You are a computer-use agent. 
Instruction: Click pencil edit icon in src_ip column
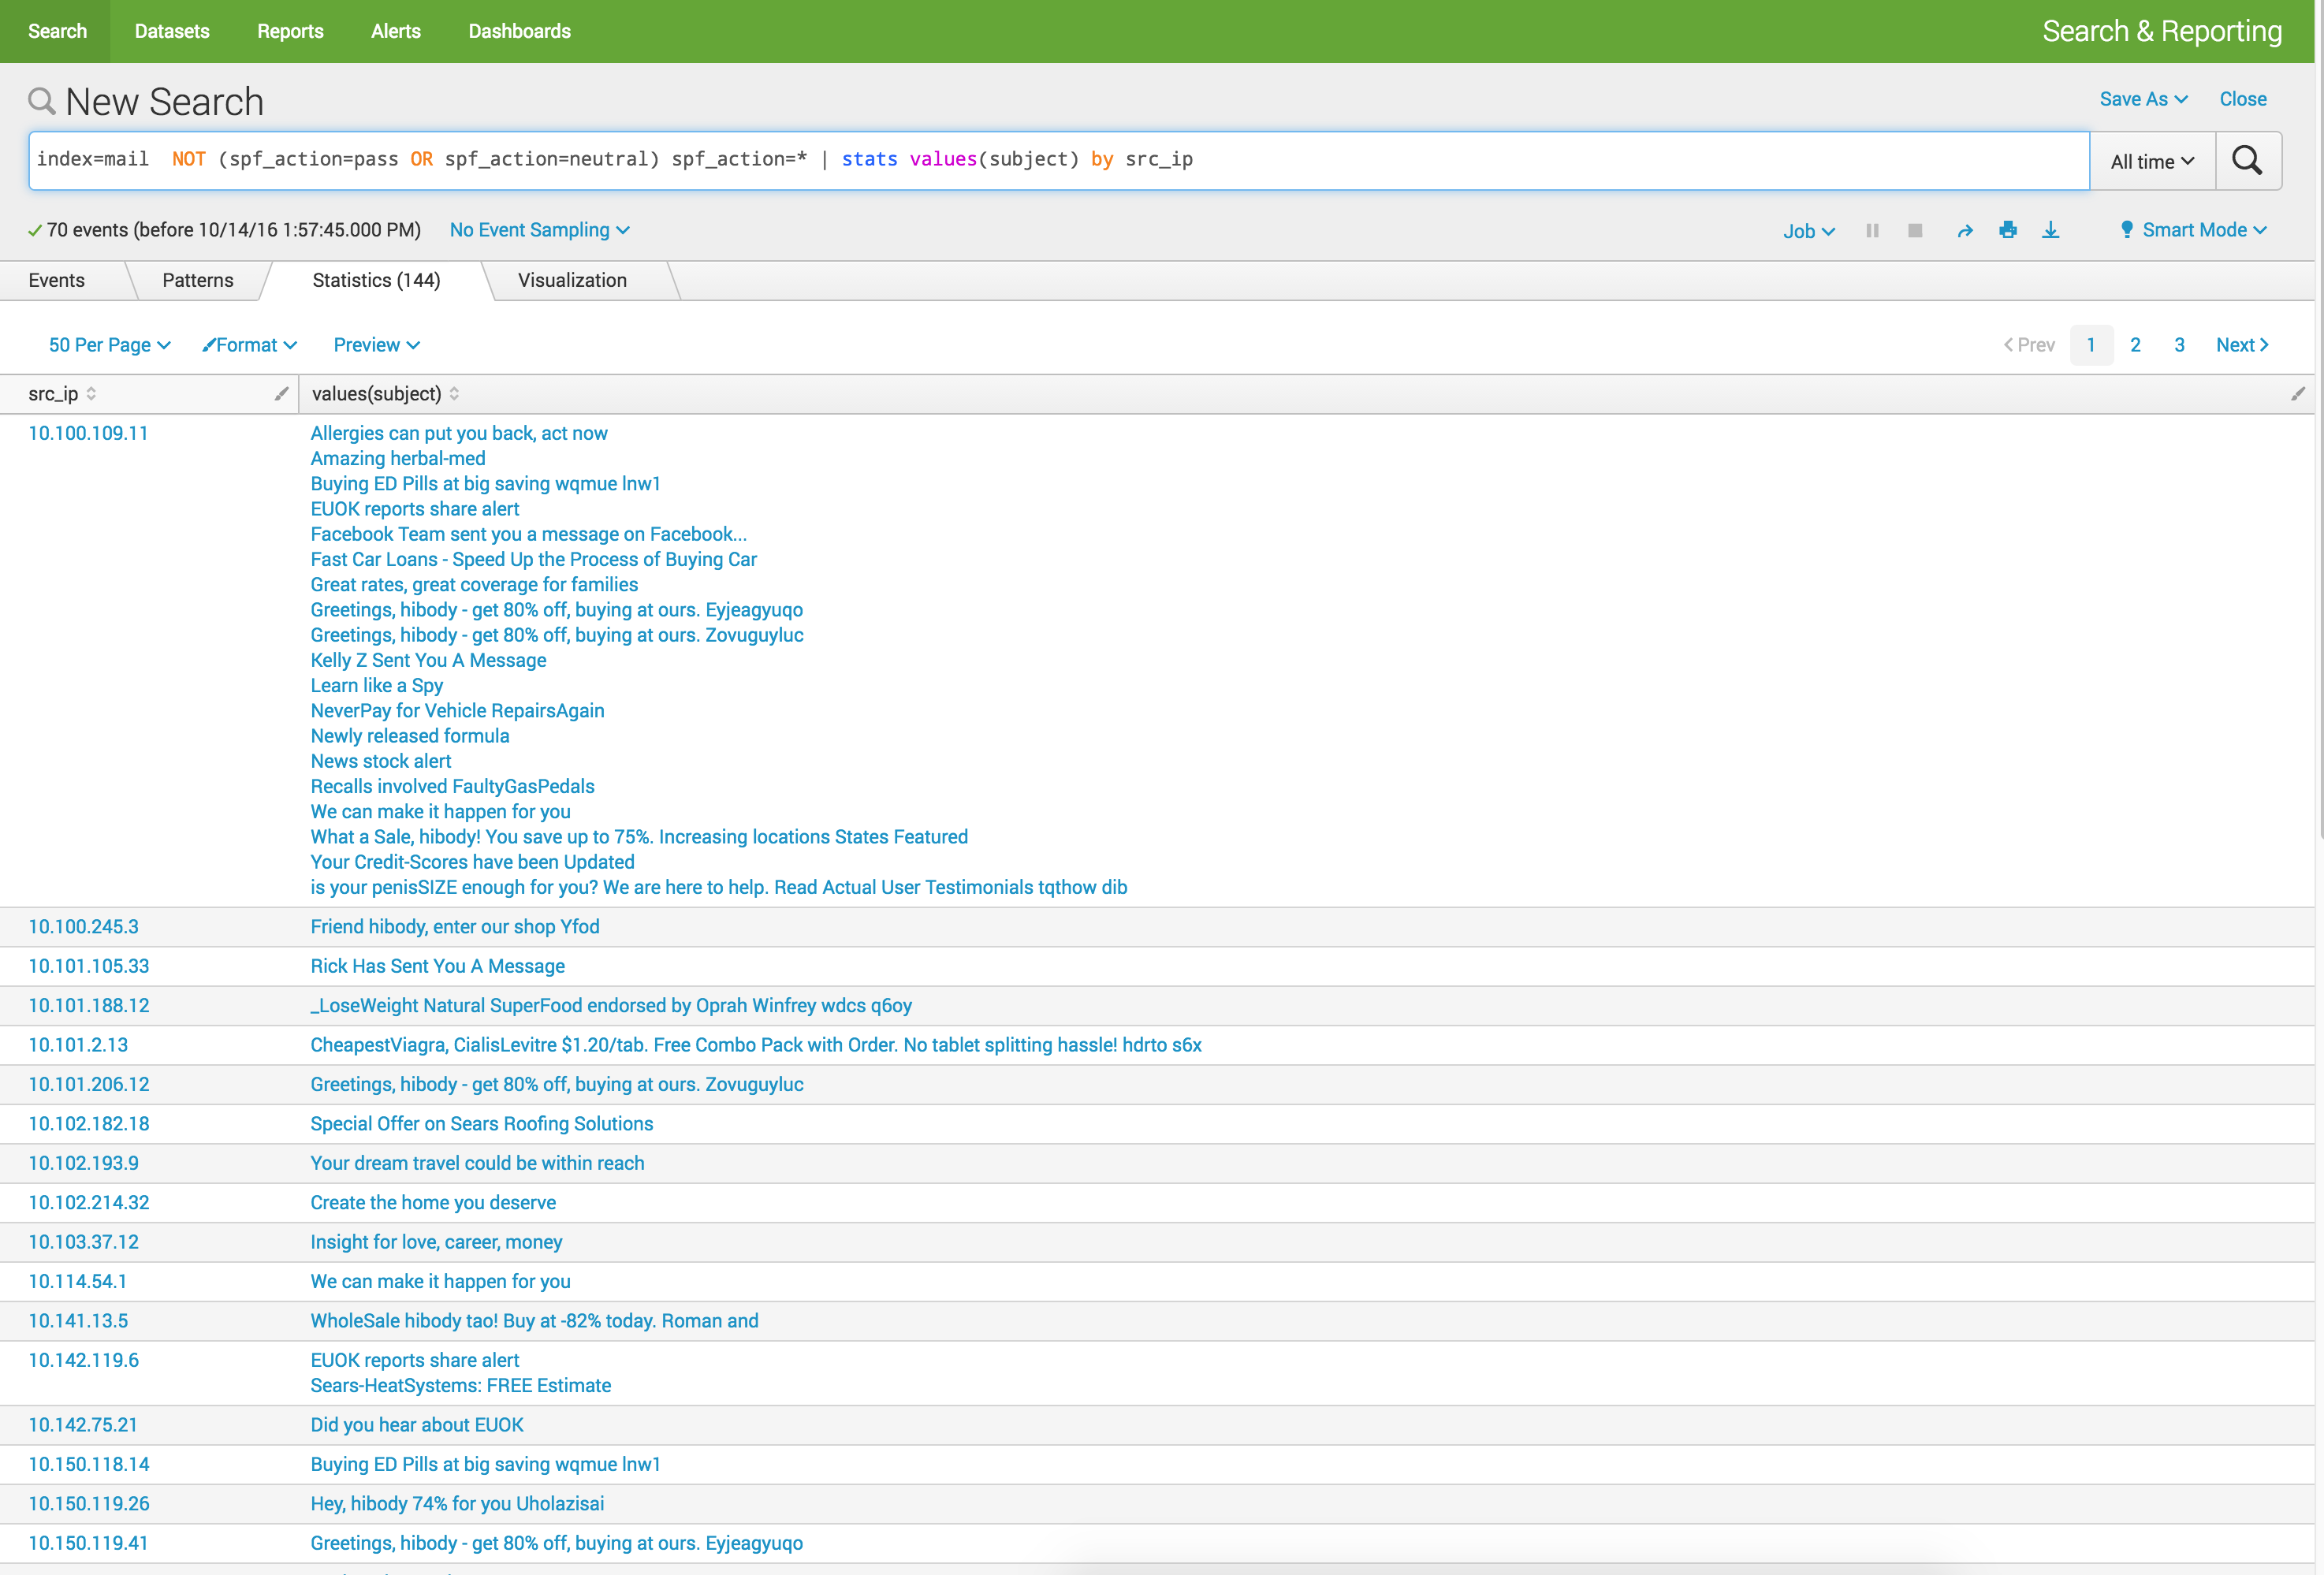(281, 394)
